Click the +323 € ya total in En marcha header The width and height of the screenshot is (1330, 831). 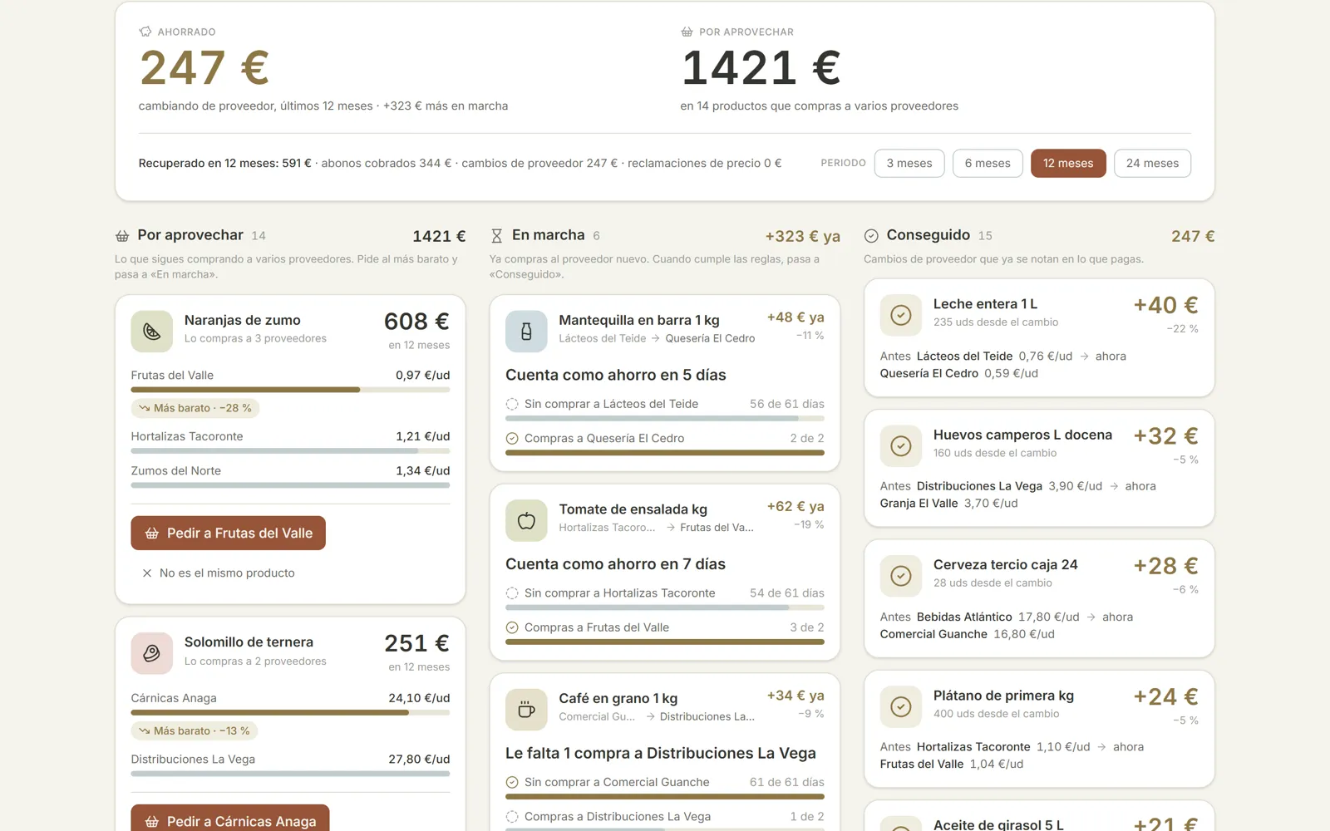click(x=802, y=237)
